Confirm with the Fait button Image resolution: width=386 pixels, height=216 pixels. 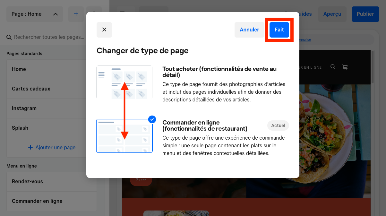pyautogui.click(x=279, y=30)
